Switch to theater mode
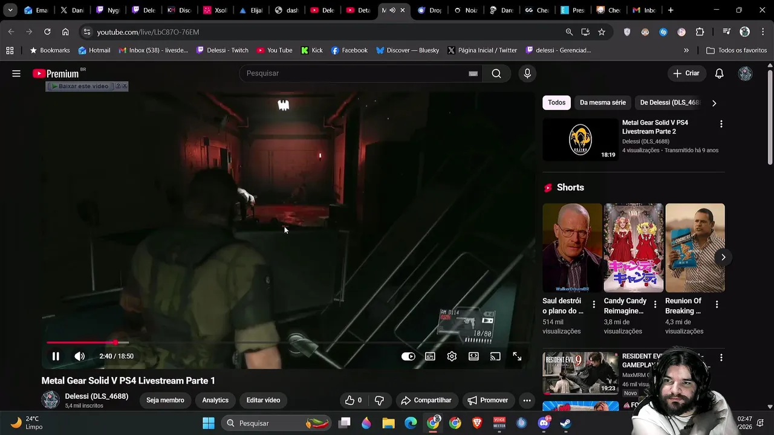The height and width of the screenshot is (435, 774). tap(473, 356)
